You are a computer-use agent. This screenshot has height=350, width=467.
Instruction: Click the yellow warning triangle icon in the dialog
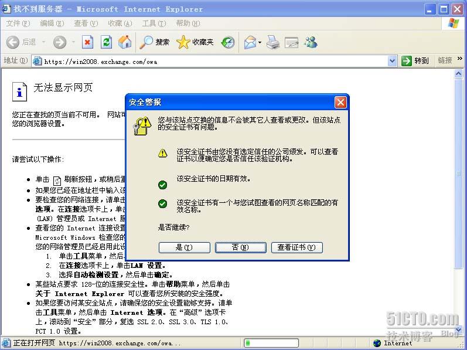click(x=163, y=153)
